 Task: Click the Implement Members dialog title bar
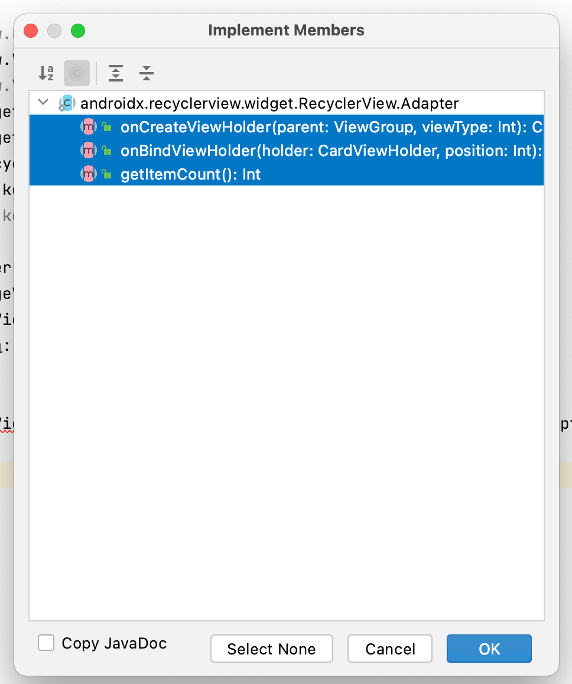[286, 30]
